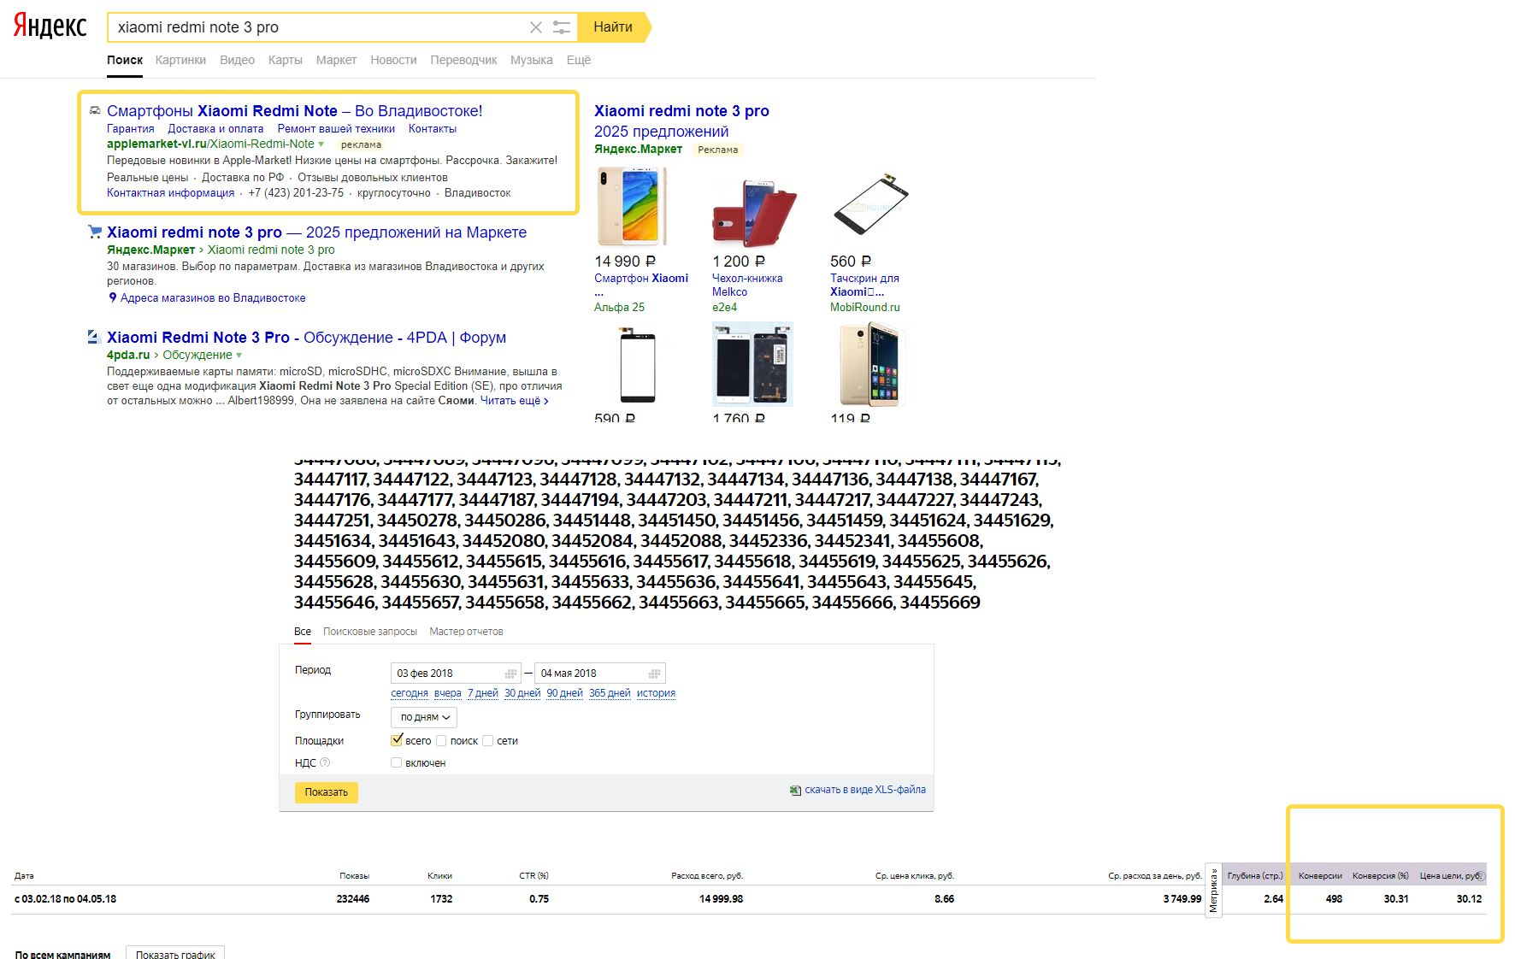The image size is (1515, 959).
Task: Set period to «90 дней»
Action: tap(565, 693)
